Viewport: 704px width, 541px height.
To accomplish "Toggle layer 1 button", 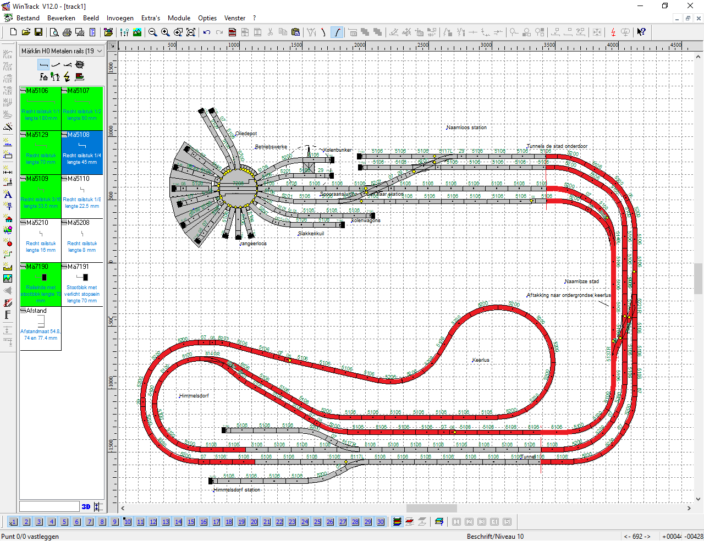I will [x=13, y=522].
